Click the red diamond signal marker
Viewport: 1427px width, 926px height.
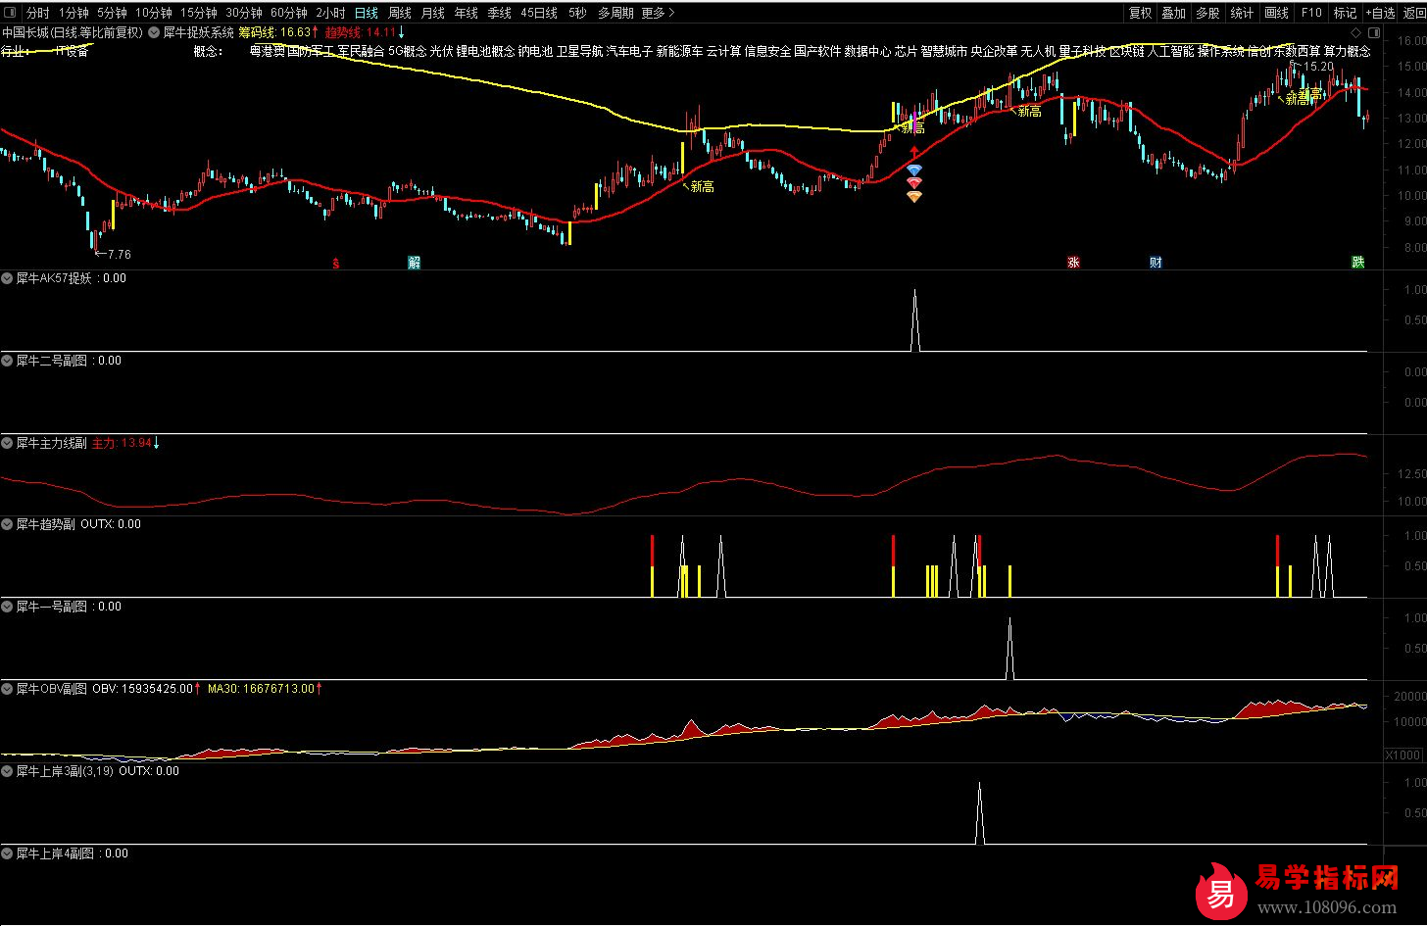pos(913,183)
